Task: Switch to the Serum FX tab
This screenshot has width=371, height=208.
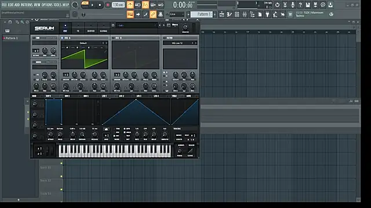Action: click(x=78, y=28)
